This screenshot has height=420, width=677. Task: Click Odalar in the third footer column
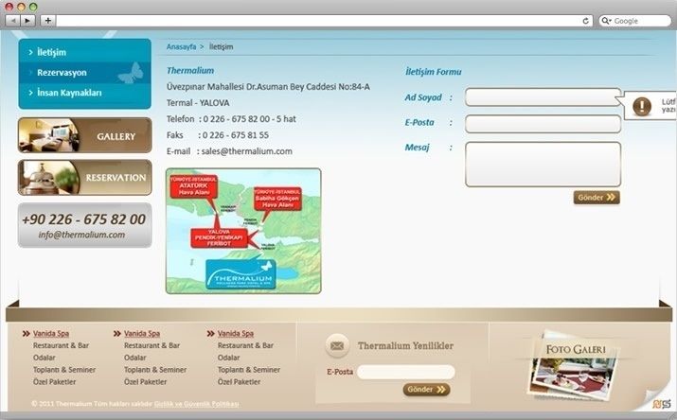[x=228, y=358]
